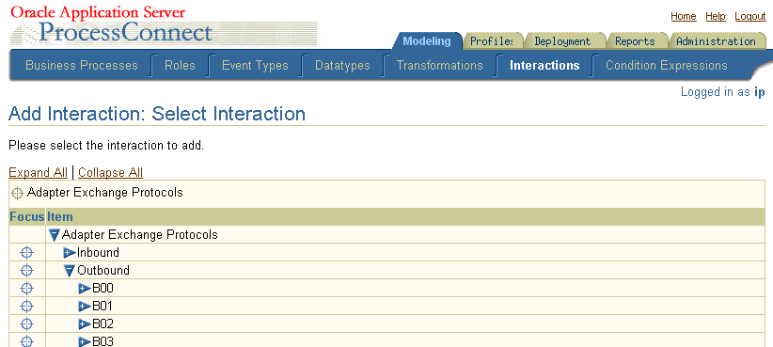The width and height of the screenshot is (773, 347).
Task: Collapse the Adapter Exchange Protocols tree node
Action: (x=55, y=235)
